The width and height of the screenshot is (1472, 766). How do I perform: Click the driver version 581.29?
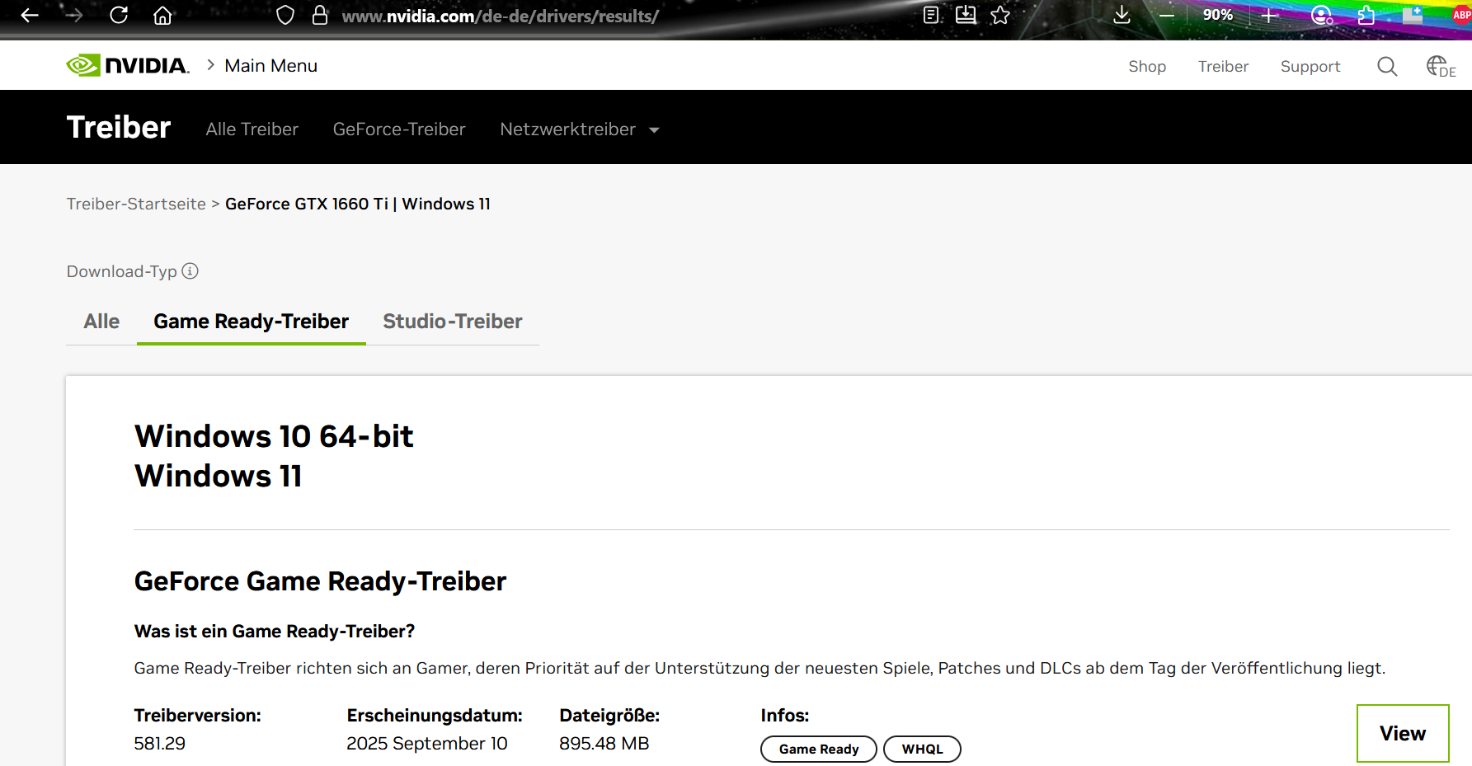(160, 744)
